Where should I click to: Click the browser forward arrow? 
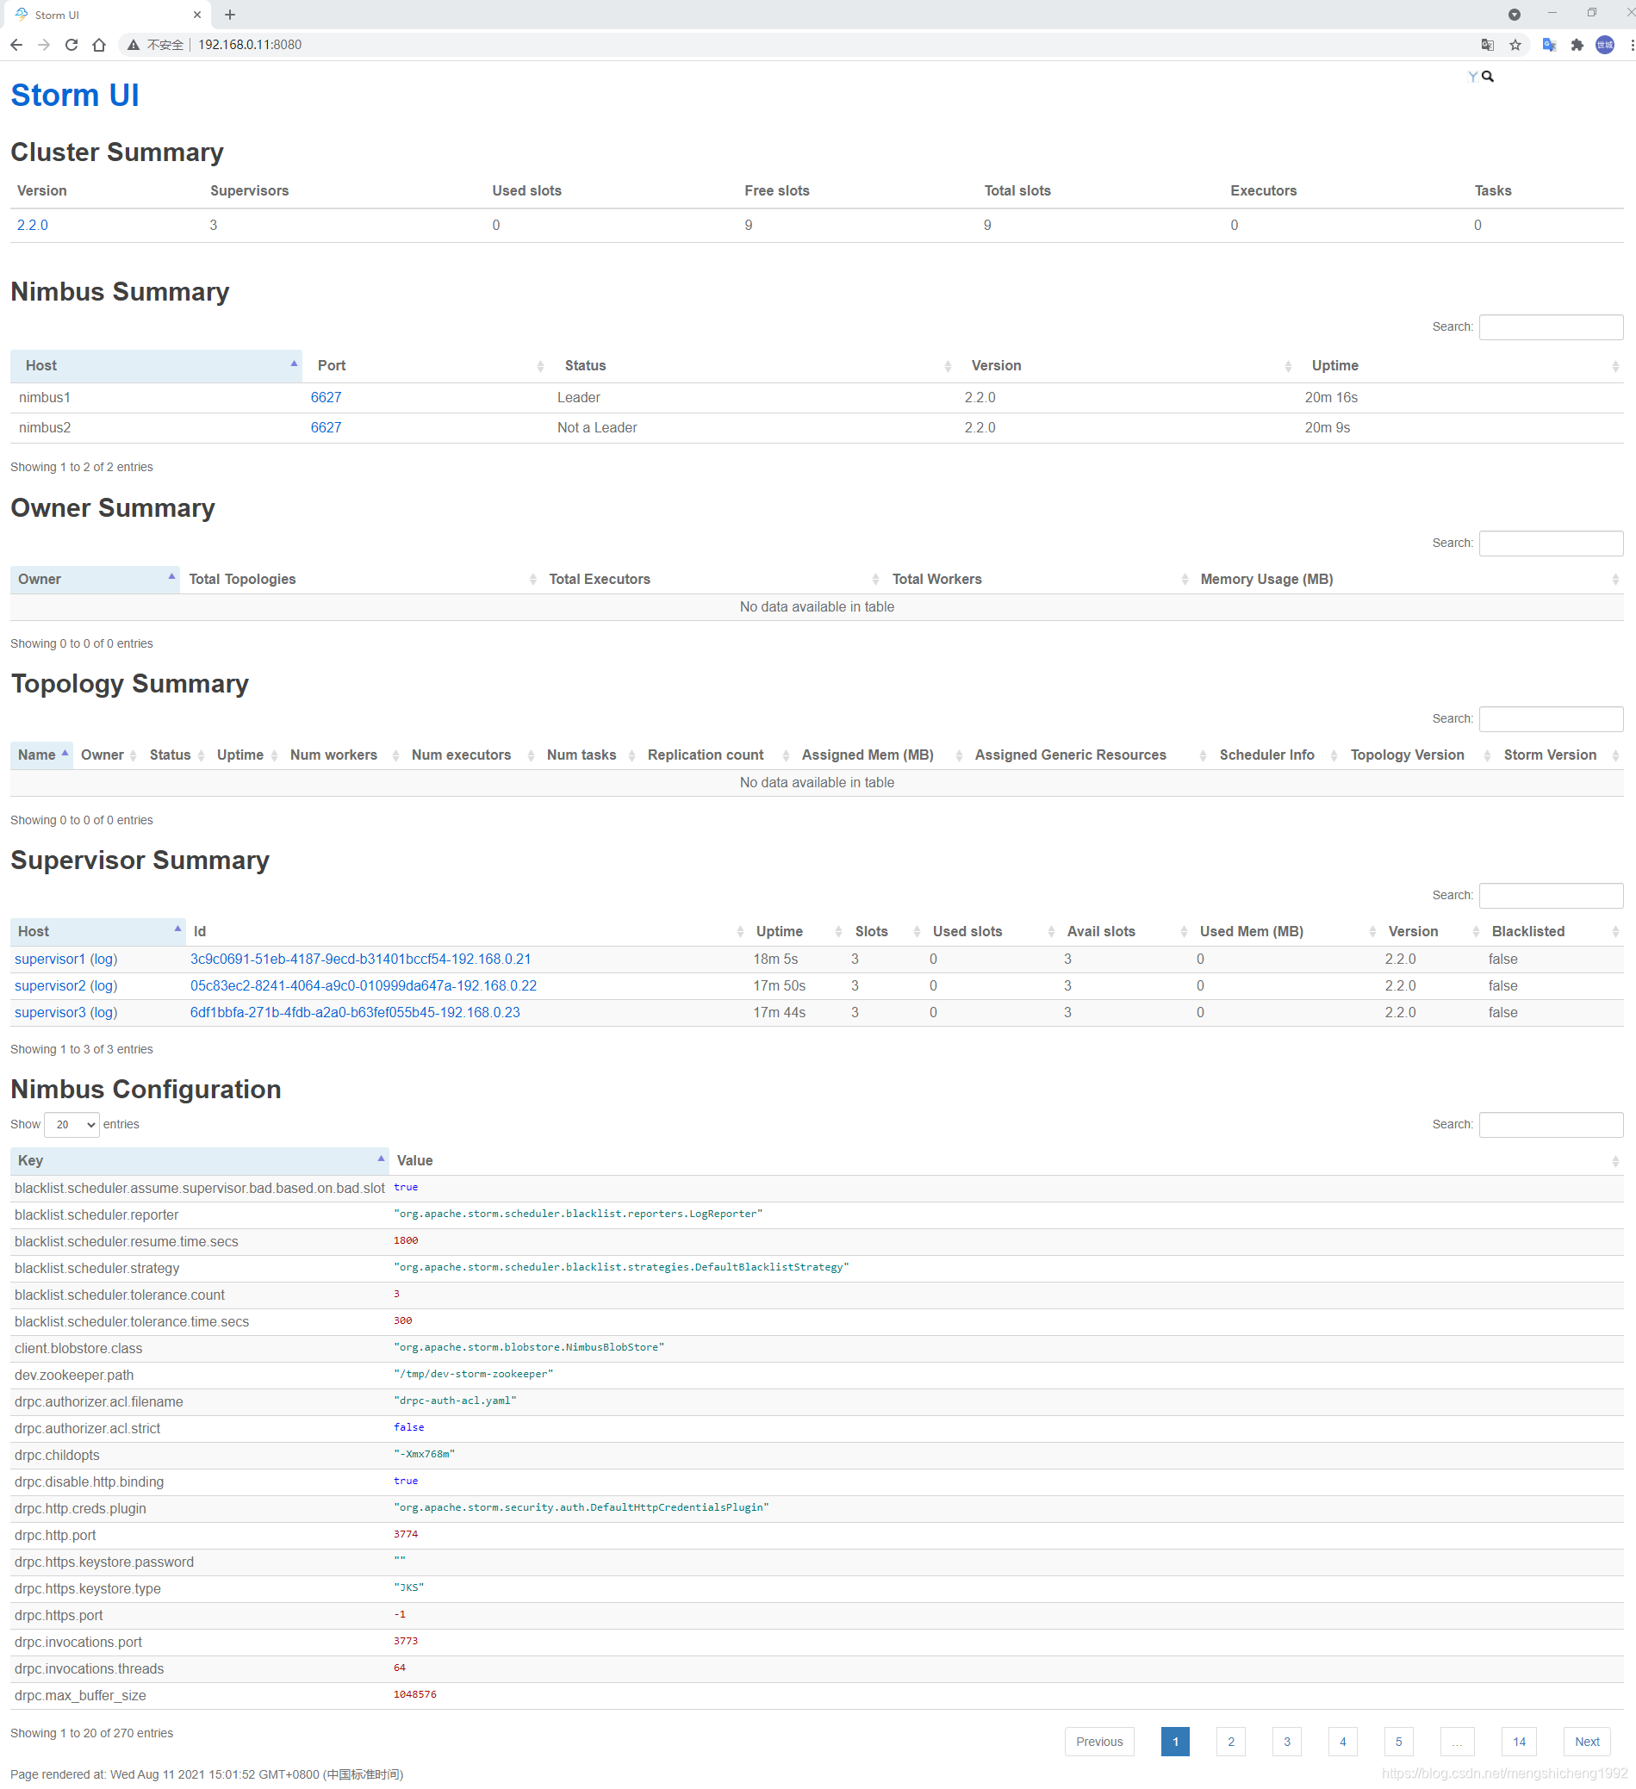[x=43, y=45]
